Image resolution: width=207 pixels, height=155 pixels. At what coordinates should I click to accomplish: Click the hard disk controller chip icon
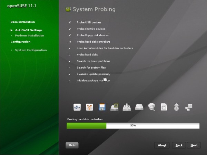pos(115,107)
